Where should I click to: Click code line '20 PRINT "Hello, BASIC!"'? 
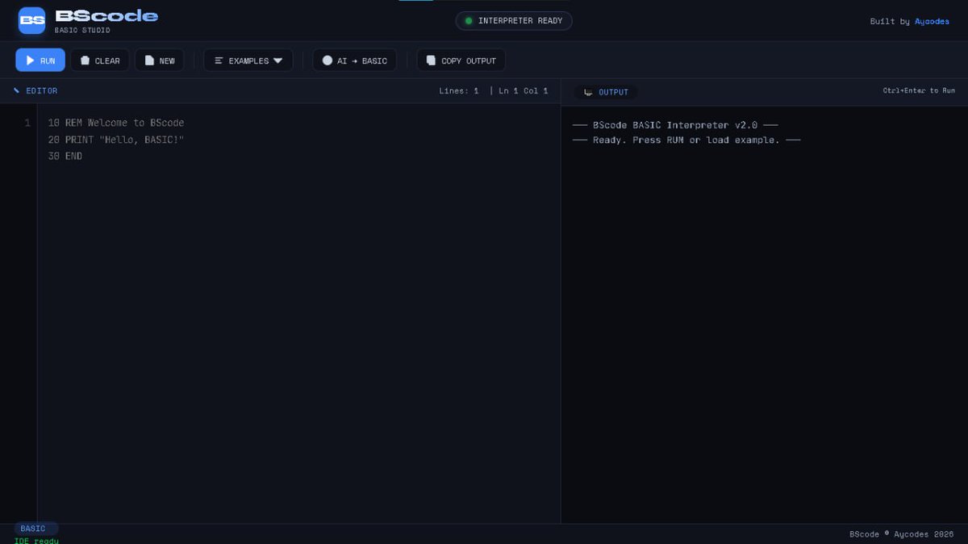(116, 140)
